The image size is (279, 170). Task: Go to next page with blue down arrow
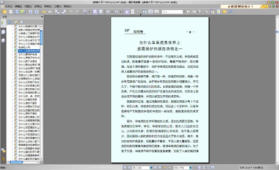pyautogui.click(x=36, y=12)
